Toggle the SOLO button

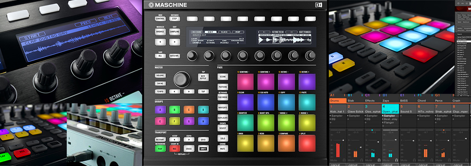pyautogui.click(x=222, y=138)
